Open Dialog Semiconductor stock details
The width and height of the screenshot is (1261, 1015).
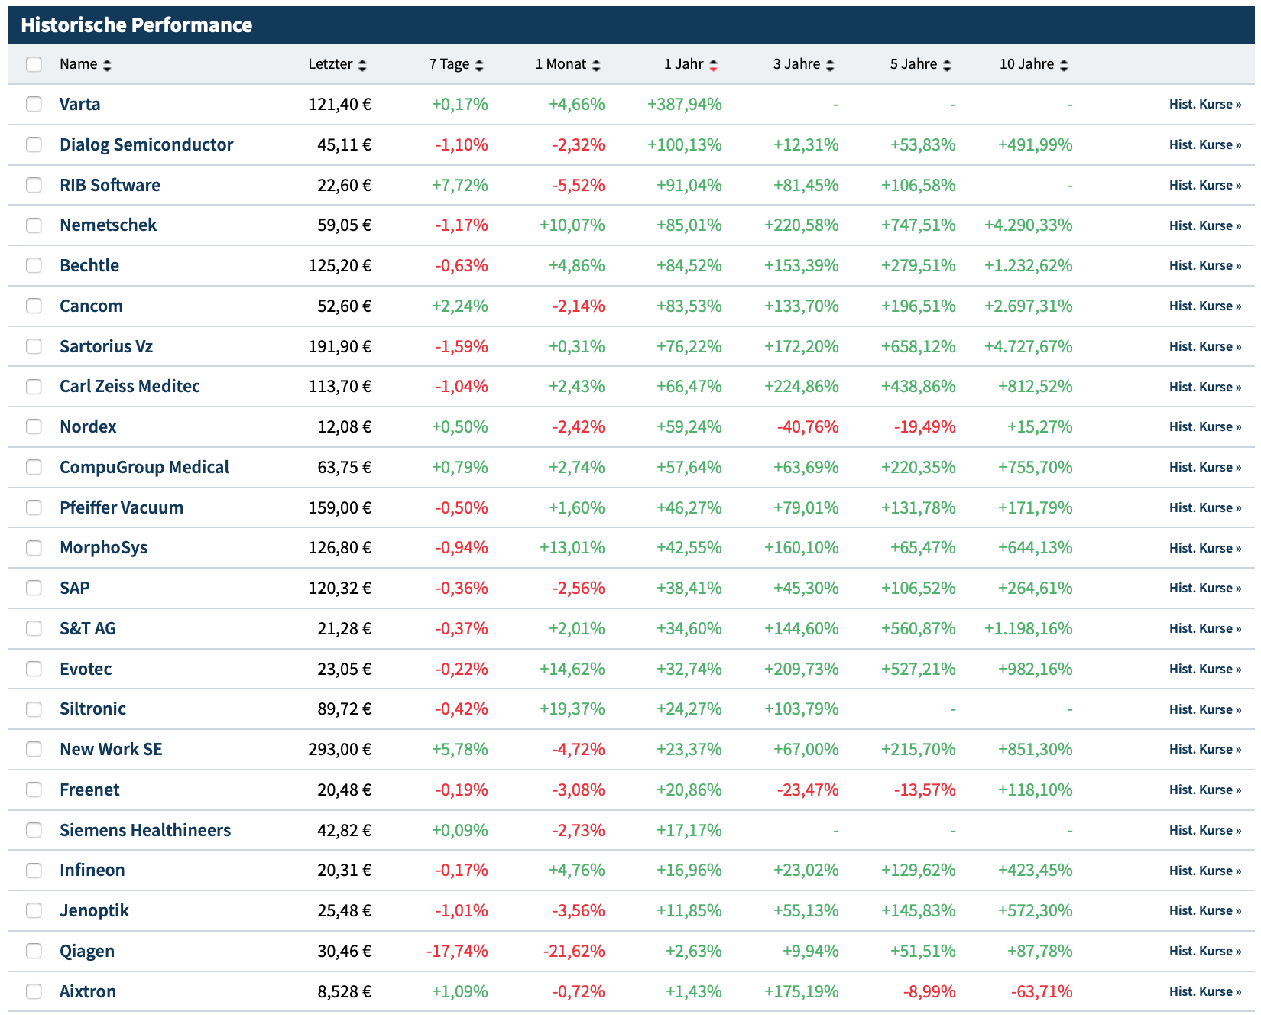(x=146, y=144)
